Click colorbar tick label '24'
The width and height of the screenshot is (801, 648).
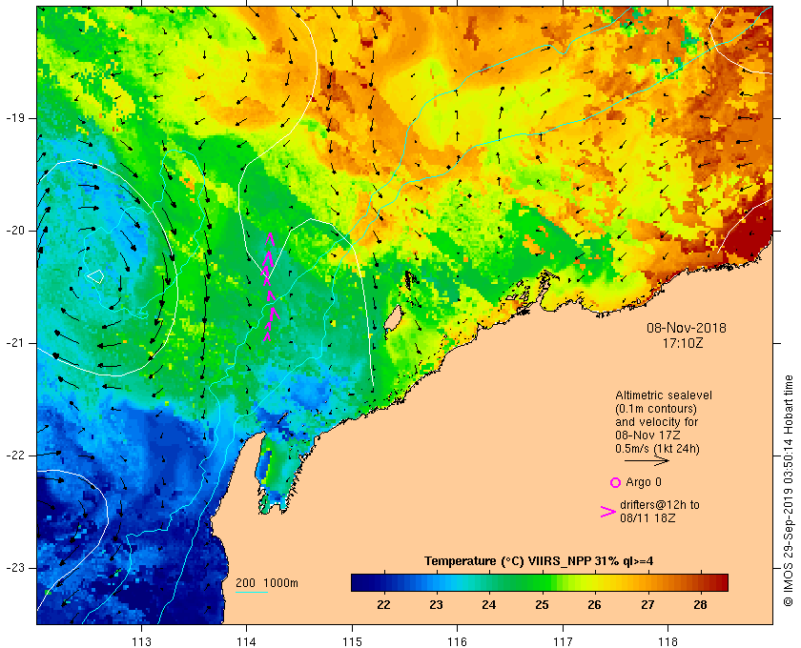[x=489, y=604]
